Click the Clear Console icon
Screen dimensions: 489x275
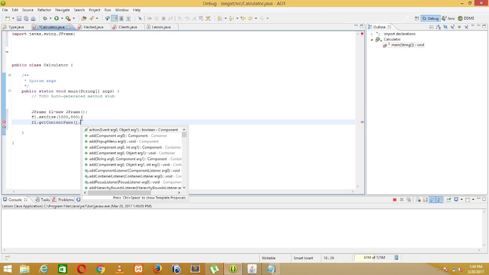click(418, 199)
